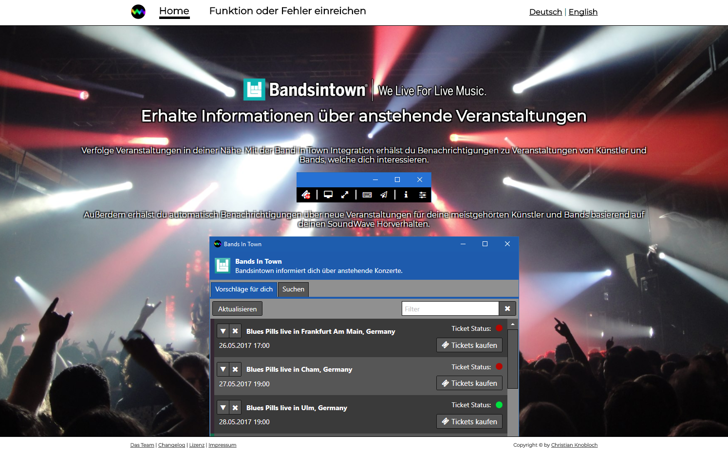728x452 pixels.
Task: Dismiss the Frankfurt Am Main event
Action: 235,331
